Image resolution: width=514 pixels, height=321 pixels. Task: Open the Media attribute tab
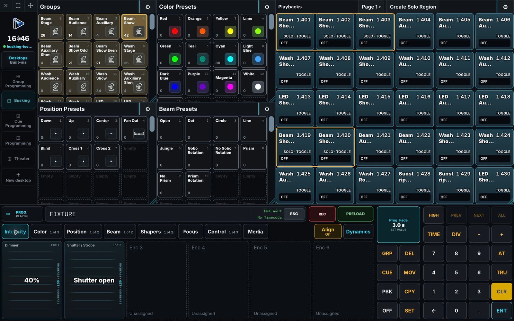point(255,232)
